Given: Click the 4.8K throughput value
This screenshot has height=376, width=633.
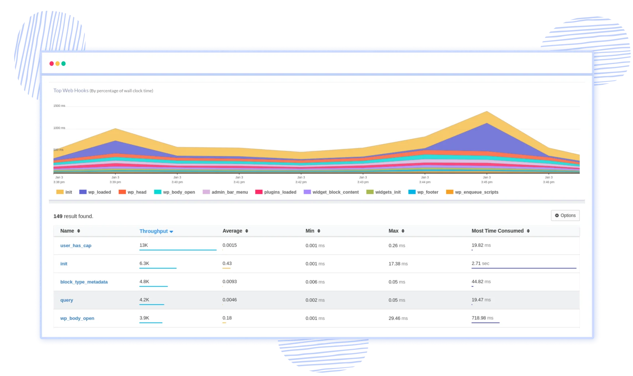Looking at the screenshot, I should click(x=144, y=281).
